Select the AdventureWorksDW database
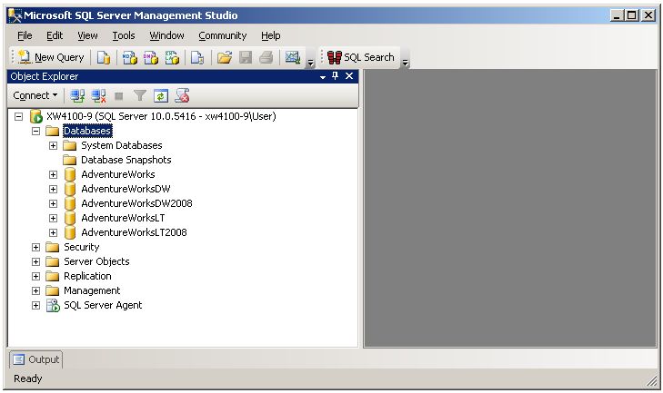 pos(126,189)
